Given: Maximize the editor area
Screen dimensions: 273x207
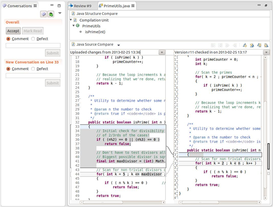Looking at the screenshot, I should point(266,5).
